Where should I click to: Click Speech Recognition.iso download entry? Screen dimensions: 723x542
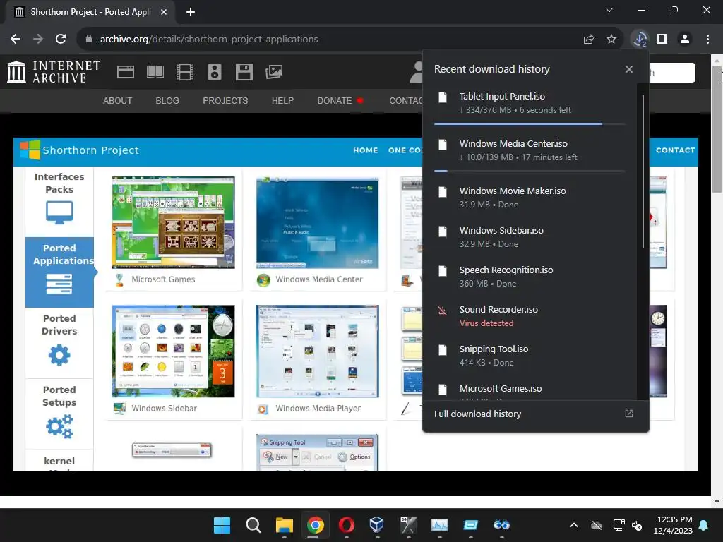click(x=530, y=277)
